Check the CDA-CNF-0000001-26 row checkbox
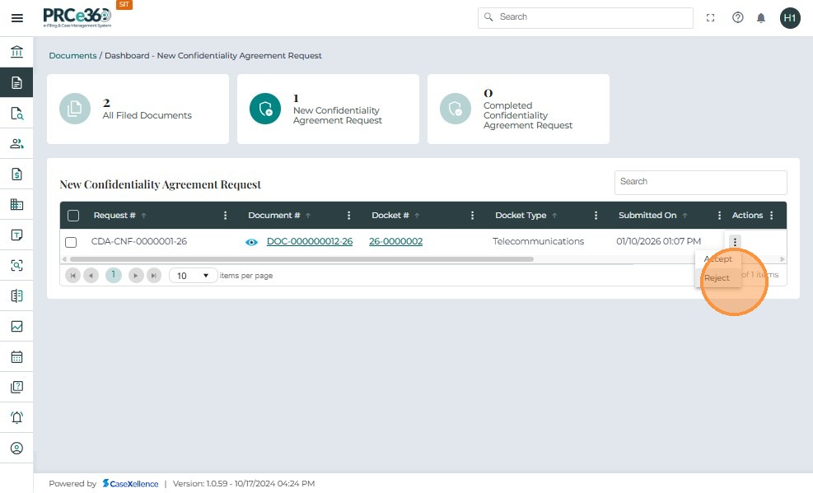 tap(71, 242)
